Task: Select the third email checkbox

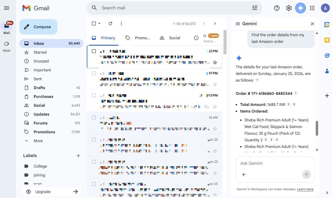Action: 94,95
